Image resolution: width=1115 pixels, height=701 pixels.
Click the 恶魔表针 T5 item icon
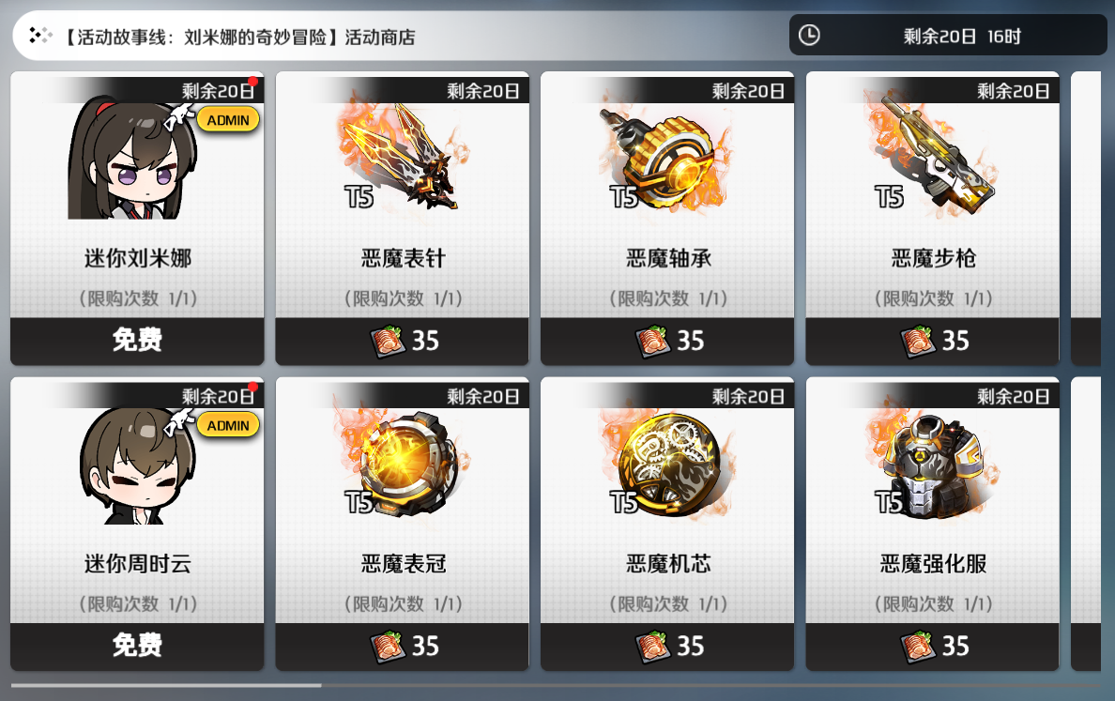tap(403, 157)
